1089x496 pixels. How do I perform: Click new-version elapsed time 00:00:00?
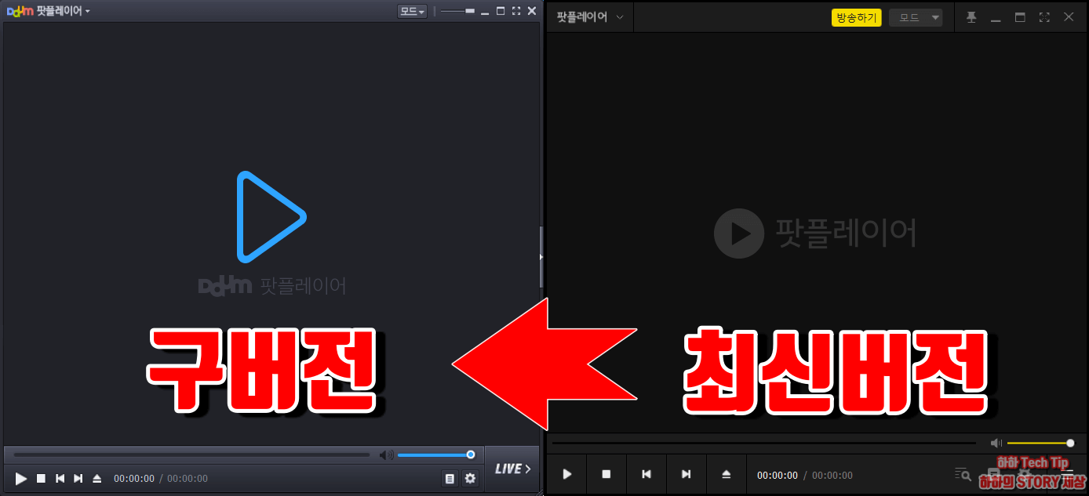pyautogui.click(x=778, y=475)
